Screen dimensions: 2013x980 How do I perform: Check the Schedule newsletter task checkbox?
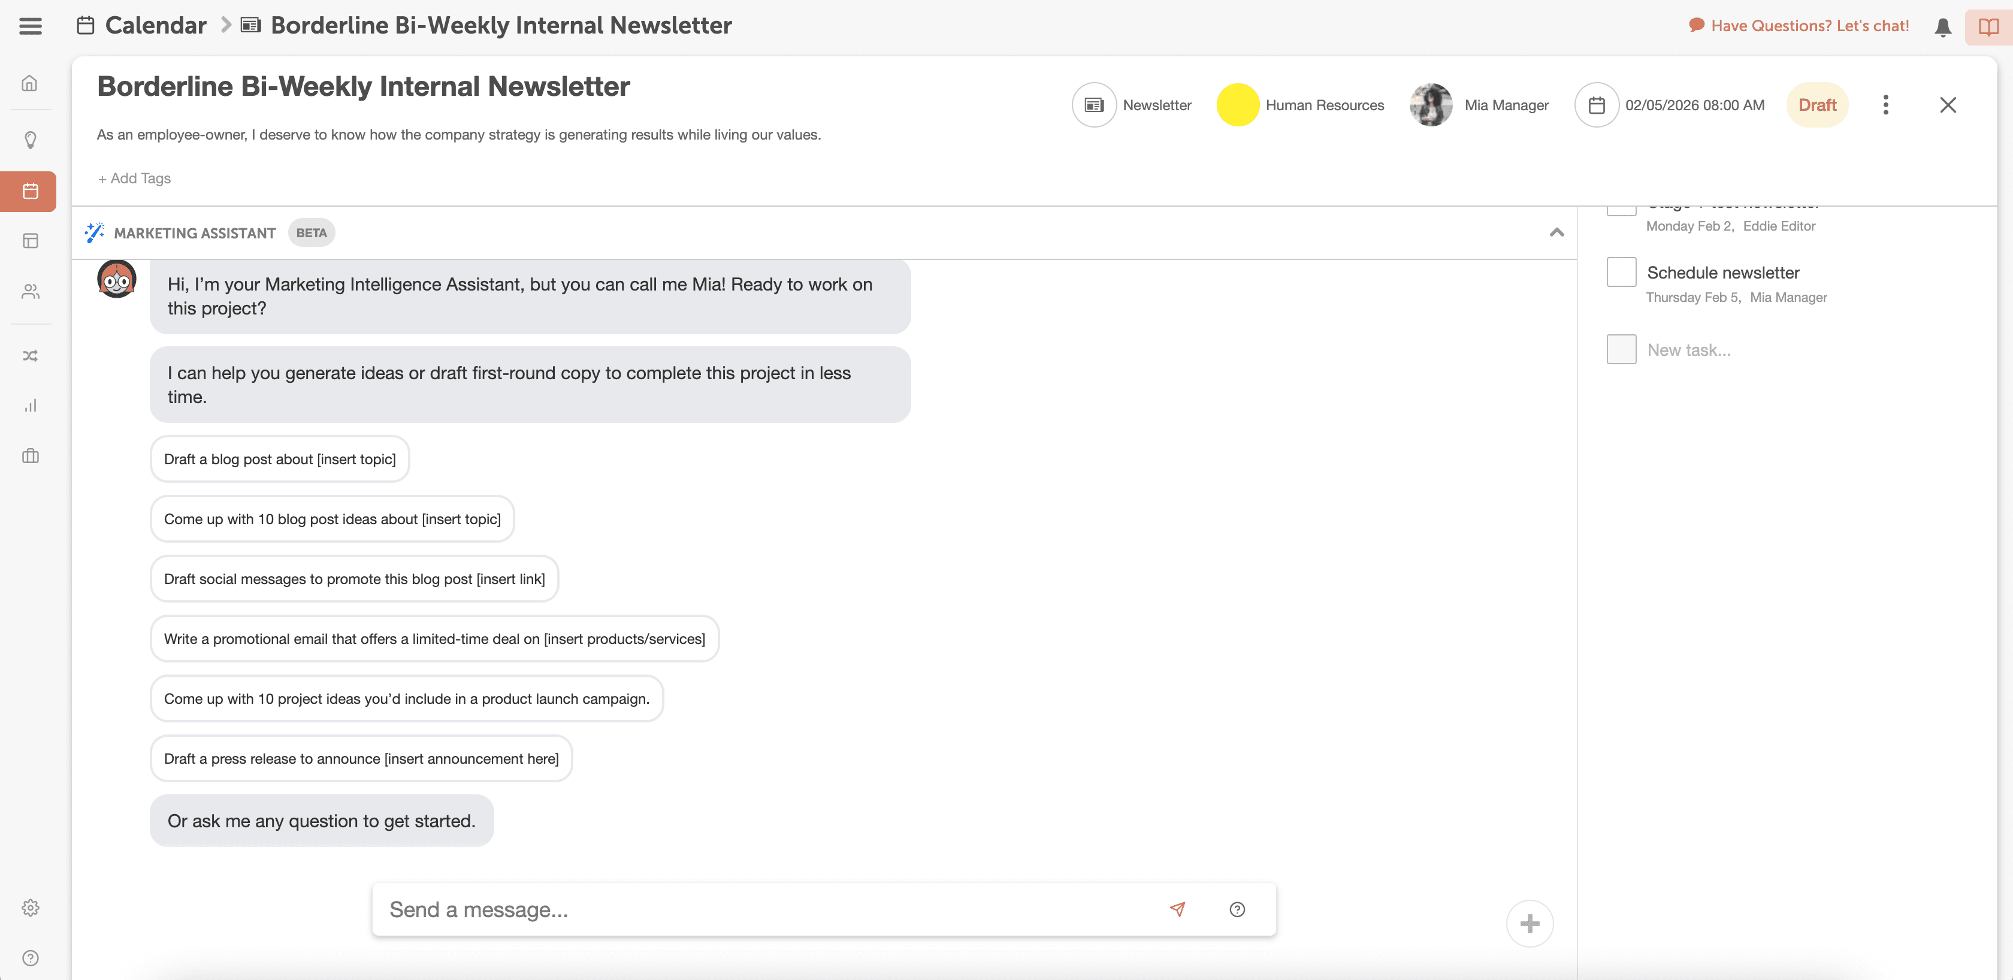[x=1621, y=272]
